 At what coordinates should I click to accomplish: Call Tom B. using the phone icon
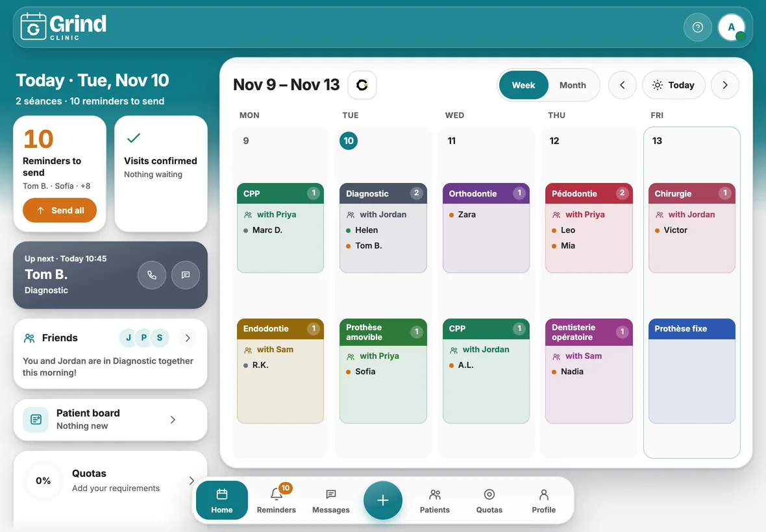click(x=152, y=275)
